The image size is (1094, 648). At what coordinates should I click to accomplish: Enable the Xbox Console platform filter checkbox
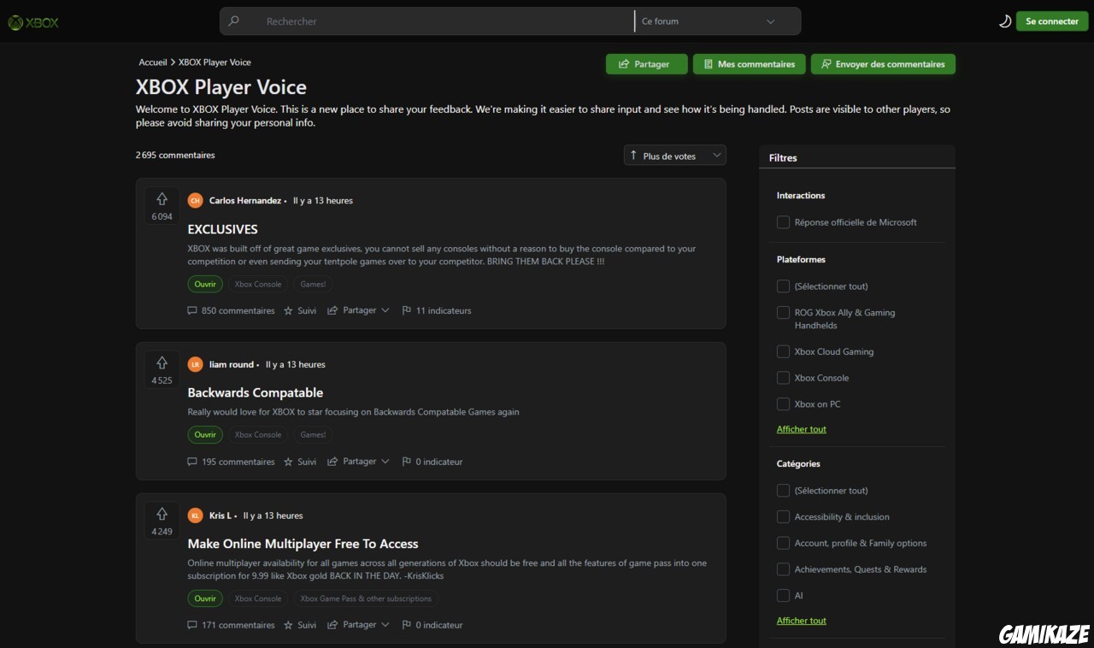click(783, 378)
